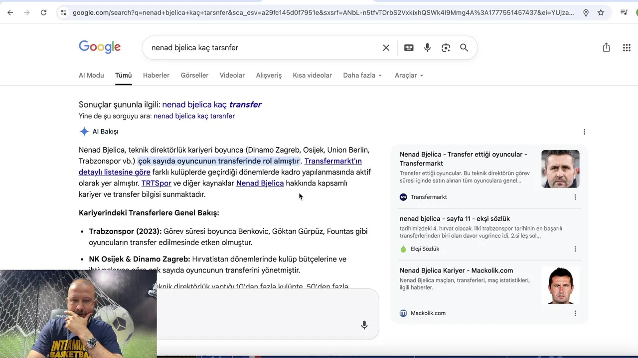Screen dimensions: 638x358
Task: Click the webcam video overlay
Action: pyautogui.click(x=78, y=314)
